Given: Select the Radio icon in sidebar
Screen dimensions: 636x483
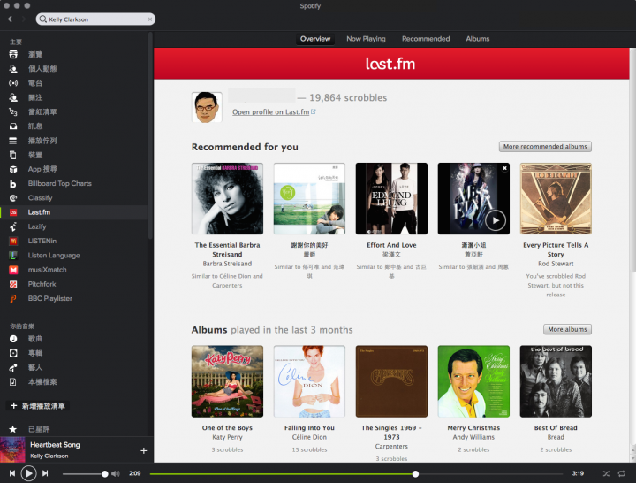Looking at the screenshot, I should click(x=13, y=83).
